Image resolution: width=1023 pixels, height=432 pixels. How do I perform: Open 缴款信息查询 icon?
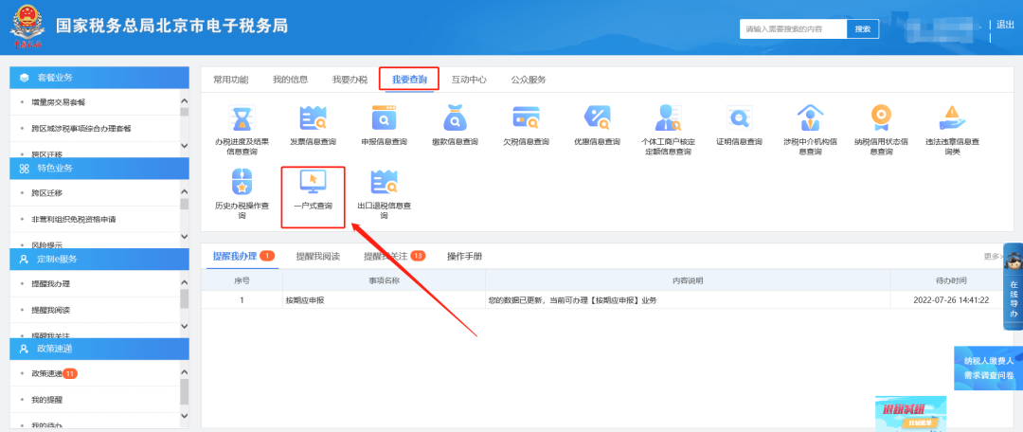[x=455, y=119]
